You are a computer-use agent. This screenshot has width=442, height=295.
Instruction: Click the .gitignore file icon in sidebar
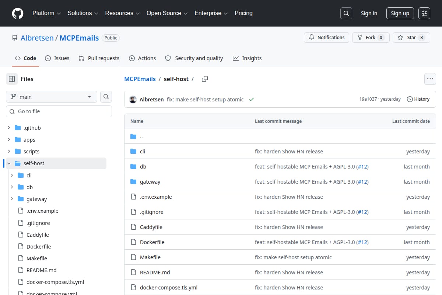(x=21, y=223)
